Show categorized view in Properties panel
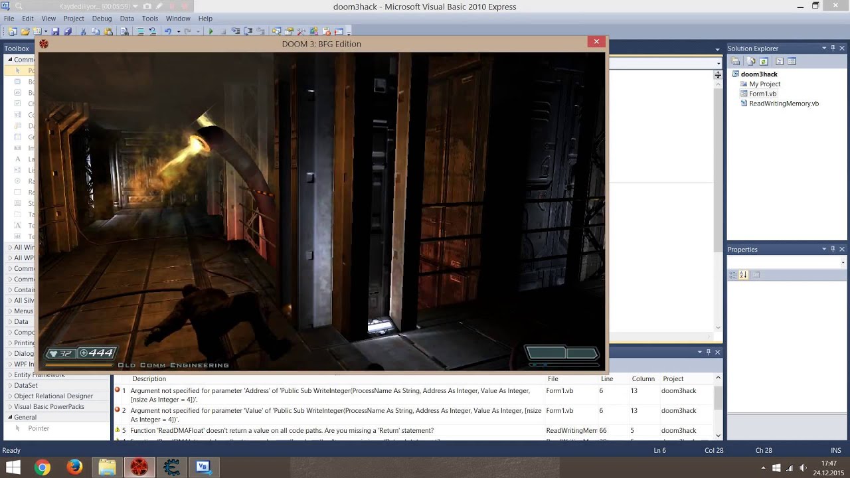The width and height of the screenshot is (850, 478). click(733, 275)
